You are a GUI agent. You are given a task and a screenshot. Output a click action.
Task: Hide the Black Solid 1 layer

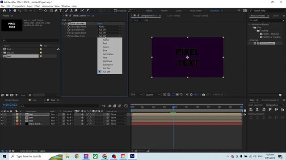point(2,124)
